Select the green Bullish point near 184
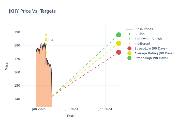Viewport: 178px width, 127px height. tap(52, 40)
